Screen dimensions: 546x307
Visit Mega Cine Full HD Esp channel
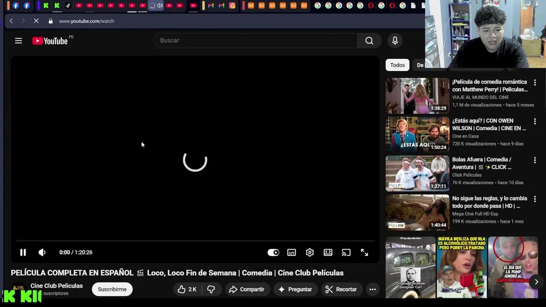[x=475, y=214]
